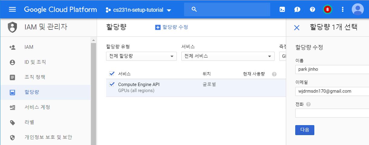This screenshot has width=369, height=145.
Task: Open the hamburger navigation menu
Action: pos(12,9)
